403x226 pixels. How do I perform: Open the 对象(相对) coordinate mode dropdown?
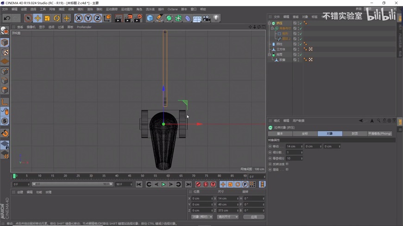(x=201, y=217)
